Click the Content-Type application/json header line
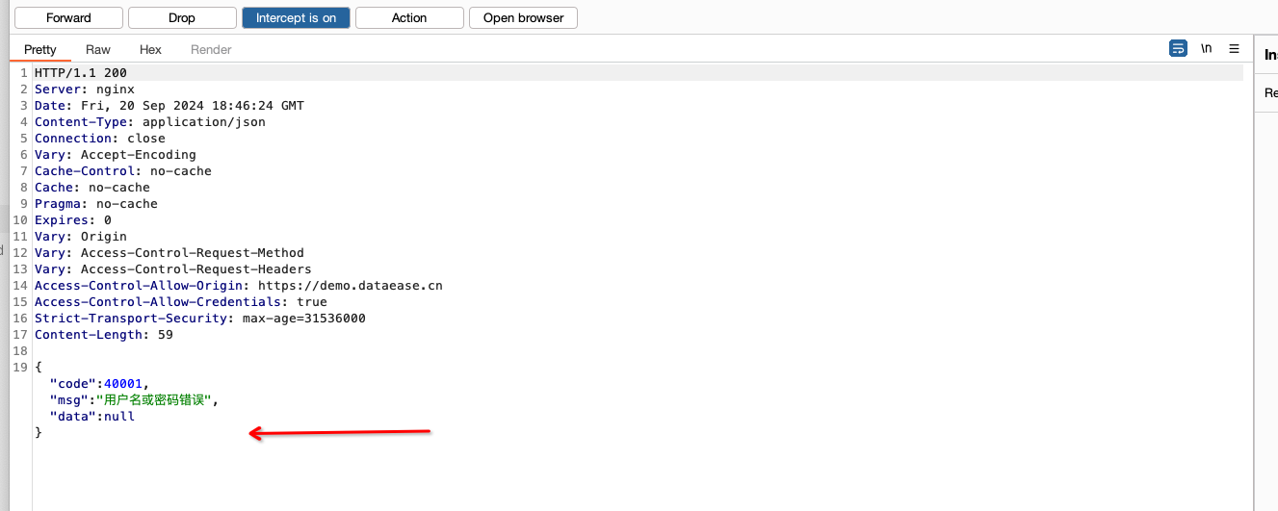This screenshot has width=1278, height=511. click(149, 122)
